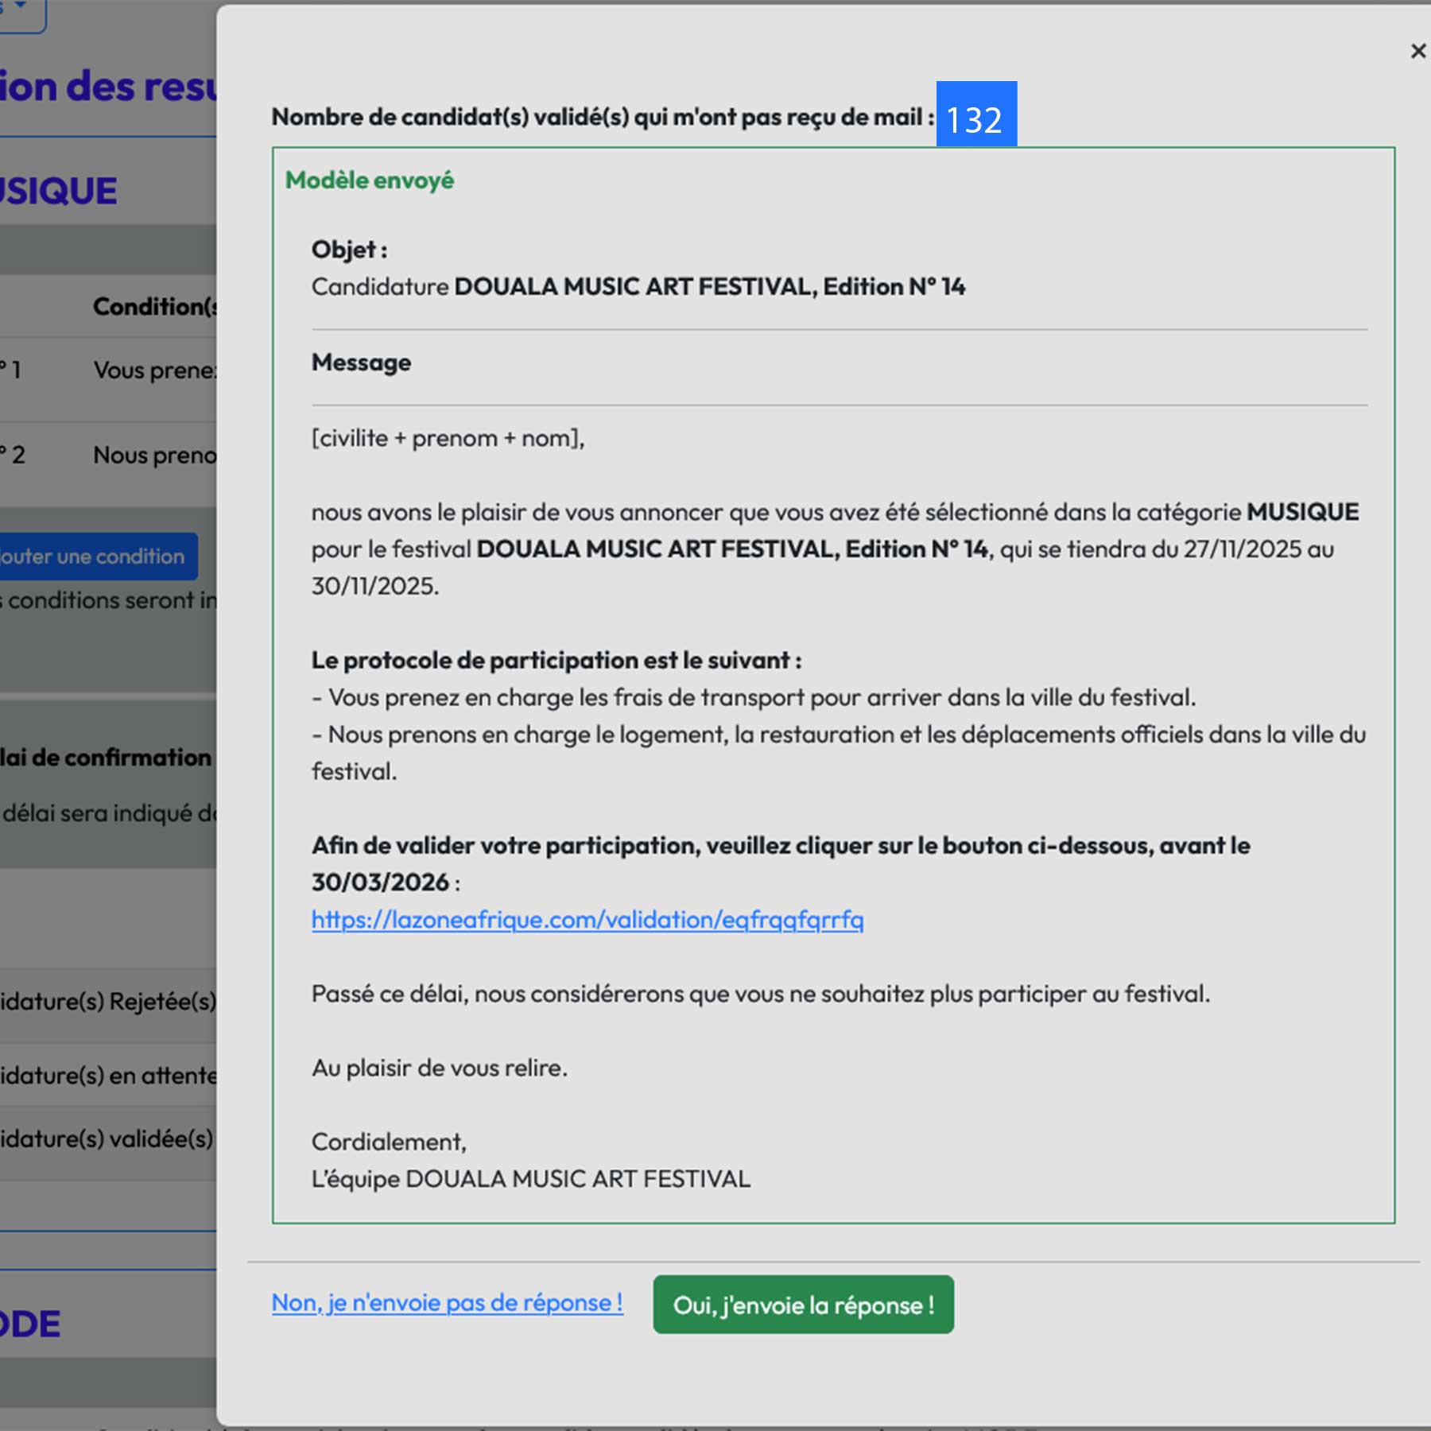Click the "Candidature(s) validée(s)" row
Image resolution: width=1431 pixels, height=1431 pixels.
click(107, 1139)
